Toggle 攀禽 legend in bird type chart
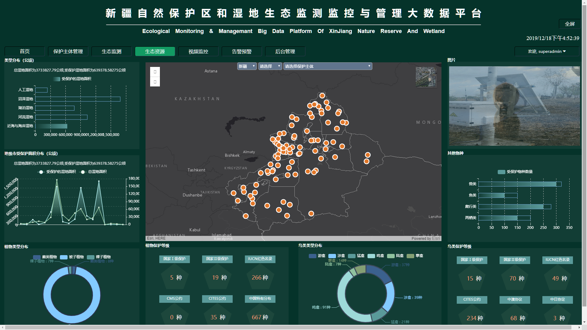 (415, 256)
